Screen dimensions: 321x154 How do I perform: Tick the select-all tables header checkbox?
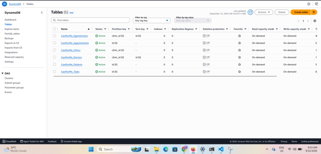(55, 29)
